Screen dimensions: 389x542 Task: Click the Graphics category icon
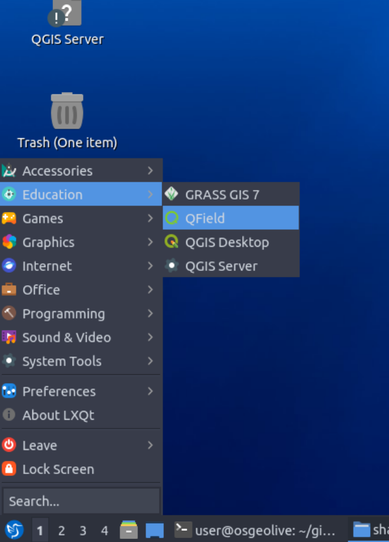coord(9,242)
